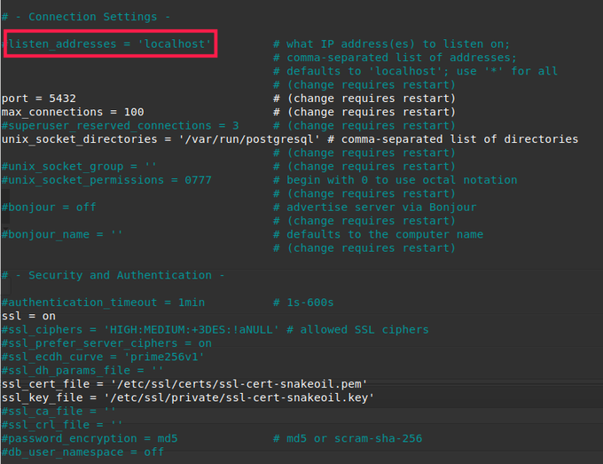The width and height of the screenshot is (603, 464).
Task: Click the '#bonjour_name' line
Action: coord(62,234)
